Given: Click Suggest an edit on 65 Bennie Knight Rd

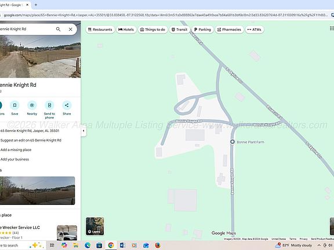Looking at the screenshot, I should tap(31, 140).
